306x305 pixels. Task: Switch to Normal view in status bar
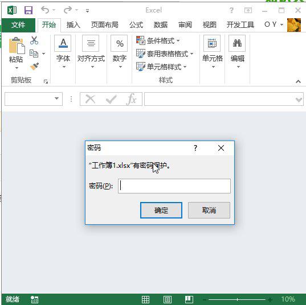click(x=145, y=299)
